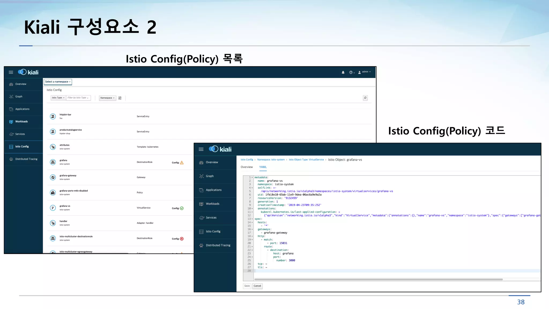Switch to the YAML tab

[x=263, y=167]
